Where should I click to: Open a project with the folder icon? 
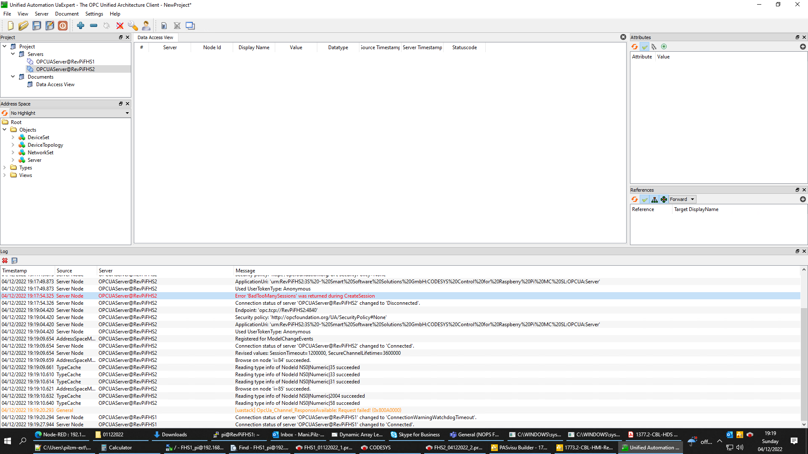[24, 26]
